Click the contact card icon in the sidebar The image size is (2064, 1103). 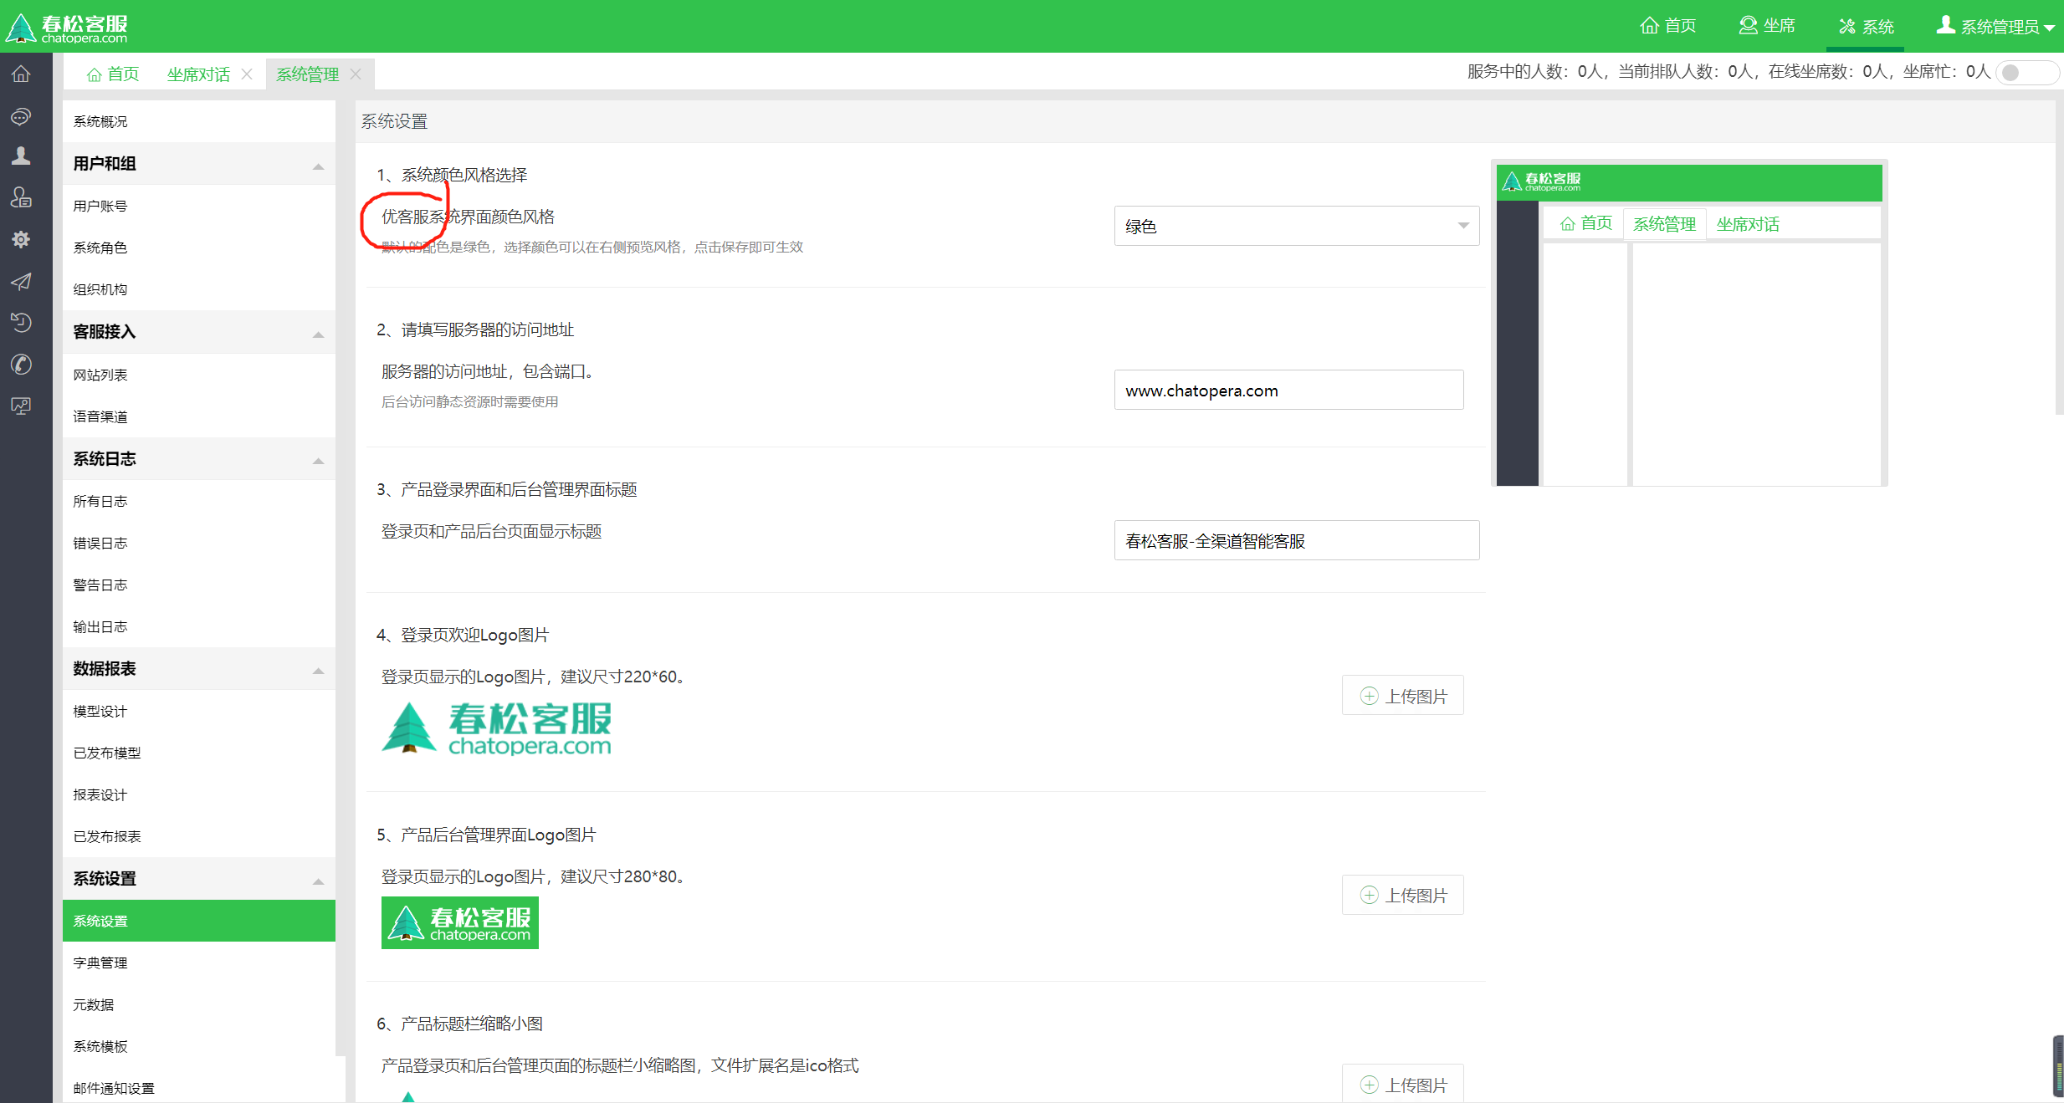tap(21, 197)
